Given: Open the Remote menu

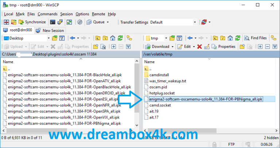Looking at the screenshot, I should (x=98, y=14).
